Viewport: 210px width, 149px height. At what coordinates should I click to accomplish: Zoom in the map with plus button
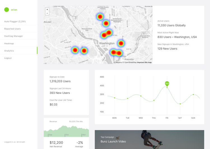[47, 9]
